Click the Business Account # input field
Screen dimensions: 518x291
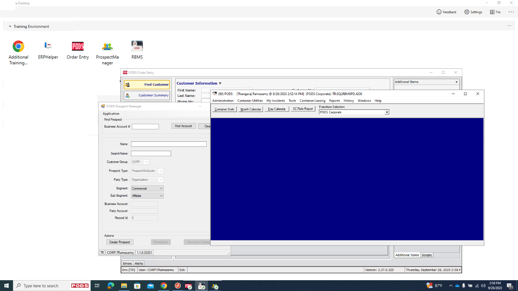pos(145,127)
